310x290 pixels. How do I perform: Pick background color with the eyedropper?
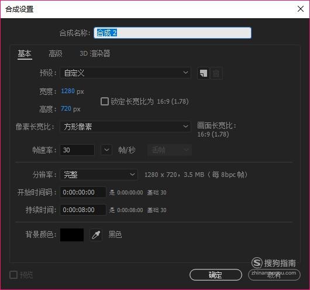(x=96, y=235)
